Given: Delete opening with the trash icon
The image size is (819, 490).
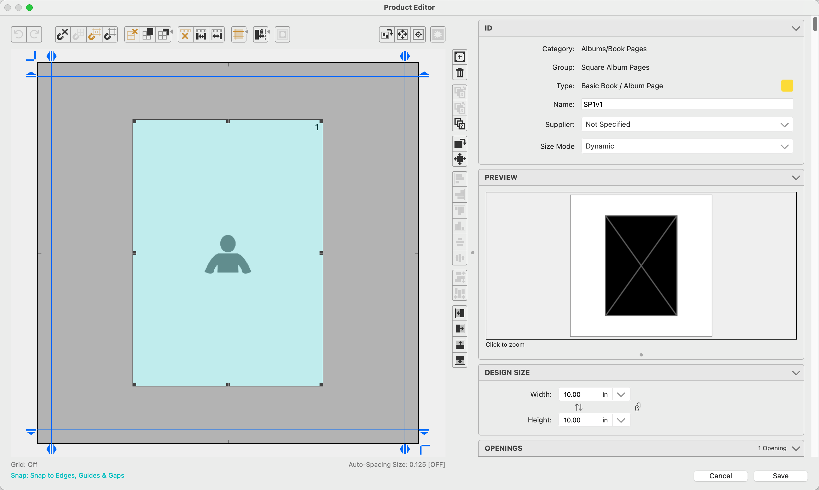Looking at the screenshot, I should coord(459,73).
